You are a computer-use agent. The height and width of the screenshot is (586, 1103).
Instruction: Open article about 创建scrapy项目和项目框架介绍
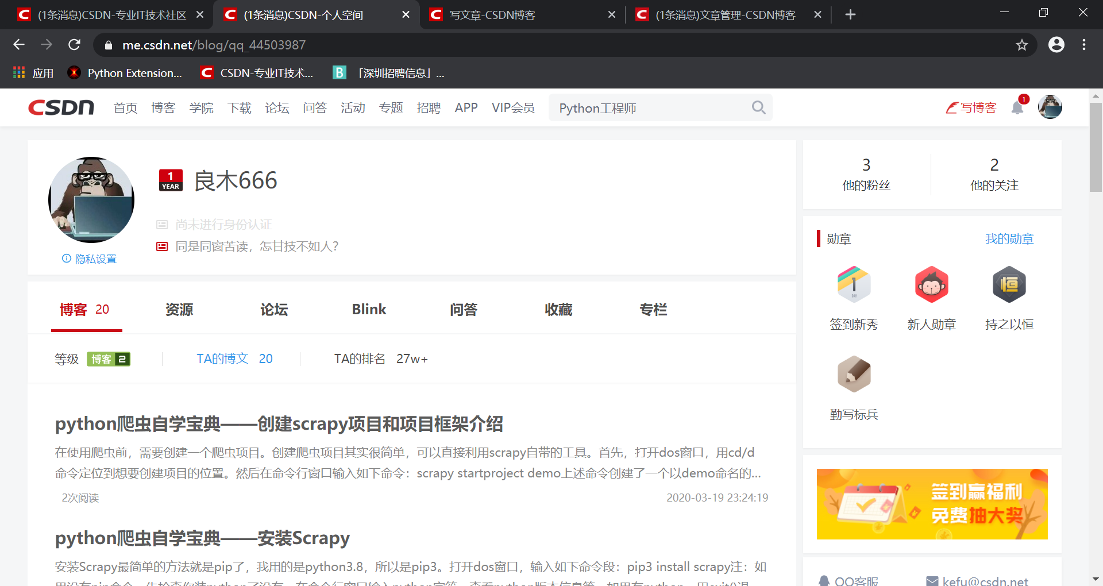tap(279, 424)
